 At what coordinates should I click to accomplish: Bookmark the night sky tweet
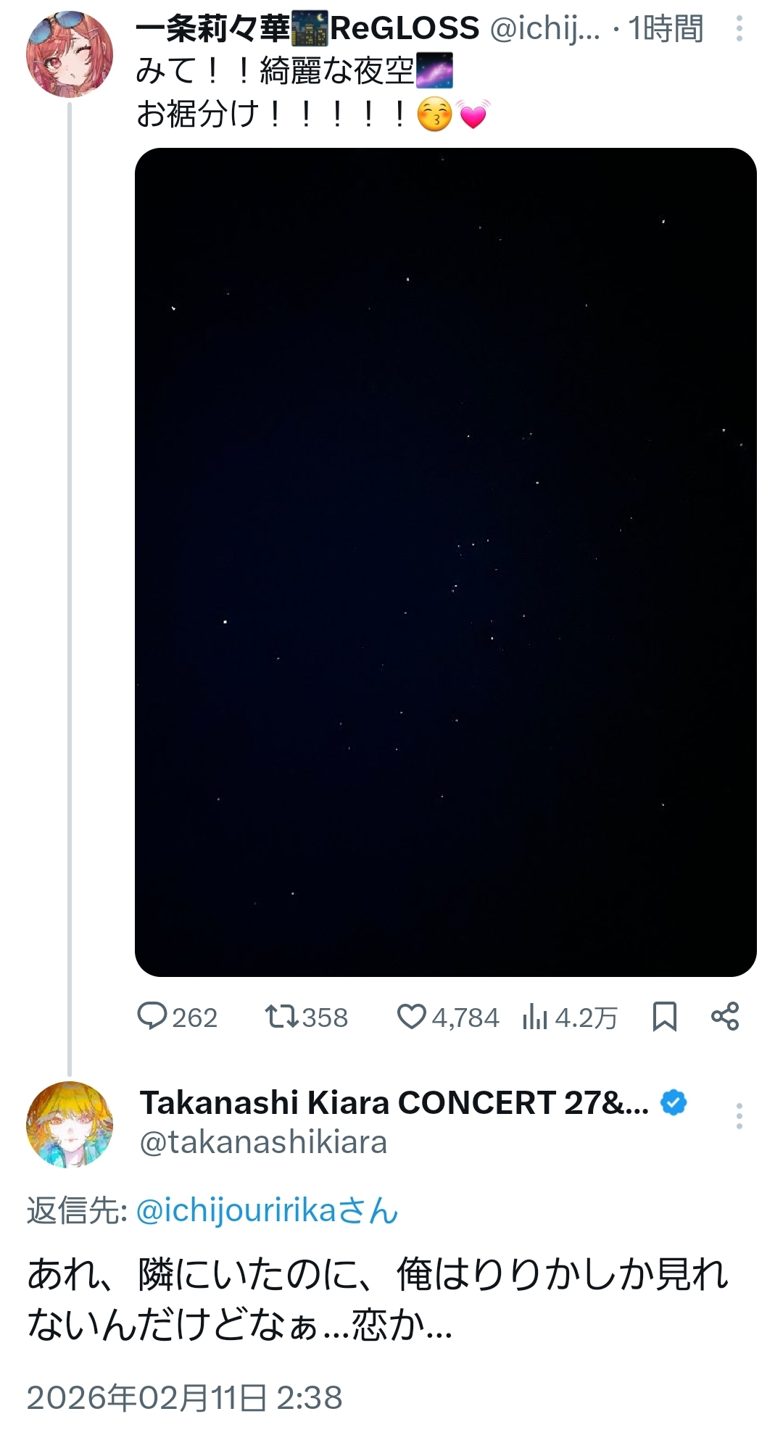(664, 1016)
